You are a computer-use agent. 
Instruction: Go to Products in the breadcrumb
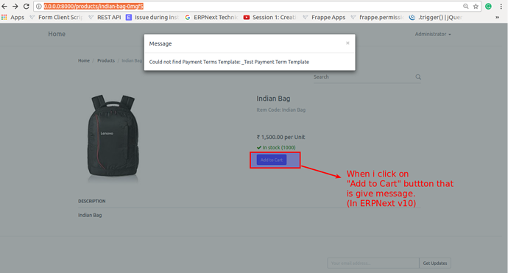(x=106, y=60)
